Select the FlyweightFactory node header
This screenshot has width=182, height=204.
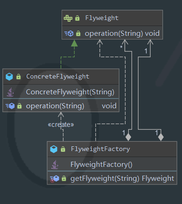(x=112, y=149)
